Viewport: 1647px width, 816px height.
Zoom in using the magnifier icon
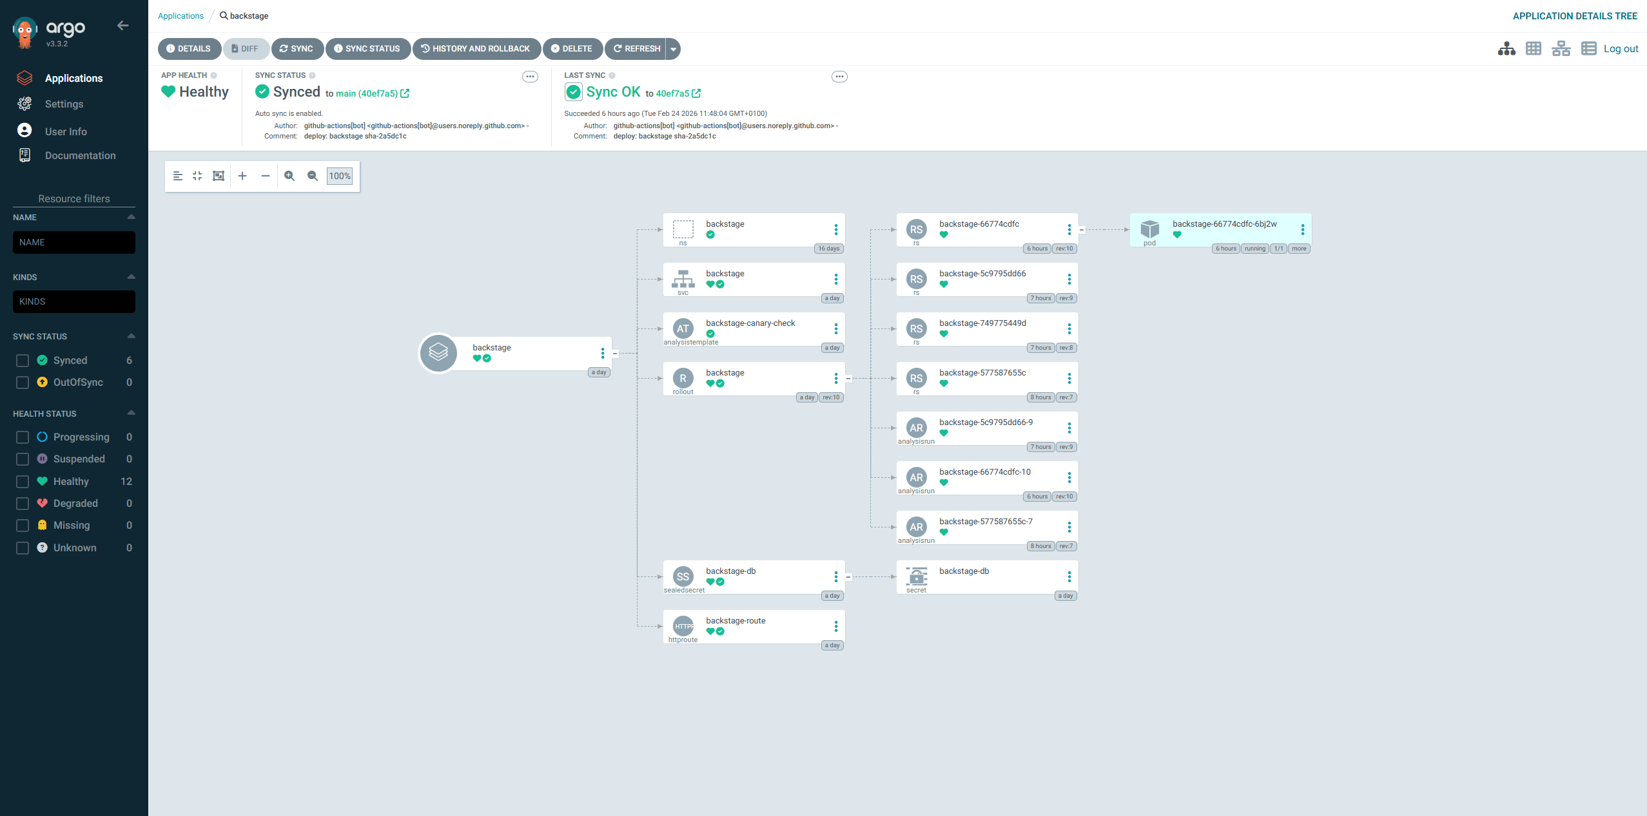289,175
